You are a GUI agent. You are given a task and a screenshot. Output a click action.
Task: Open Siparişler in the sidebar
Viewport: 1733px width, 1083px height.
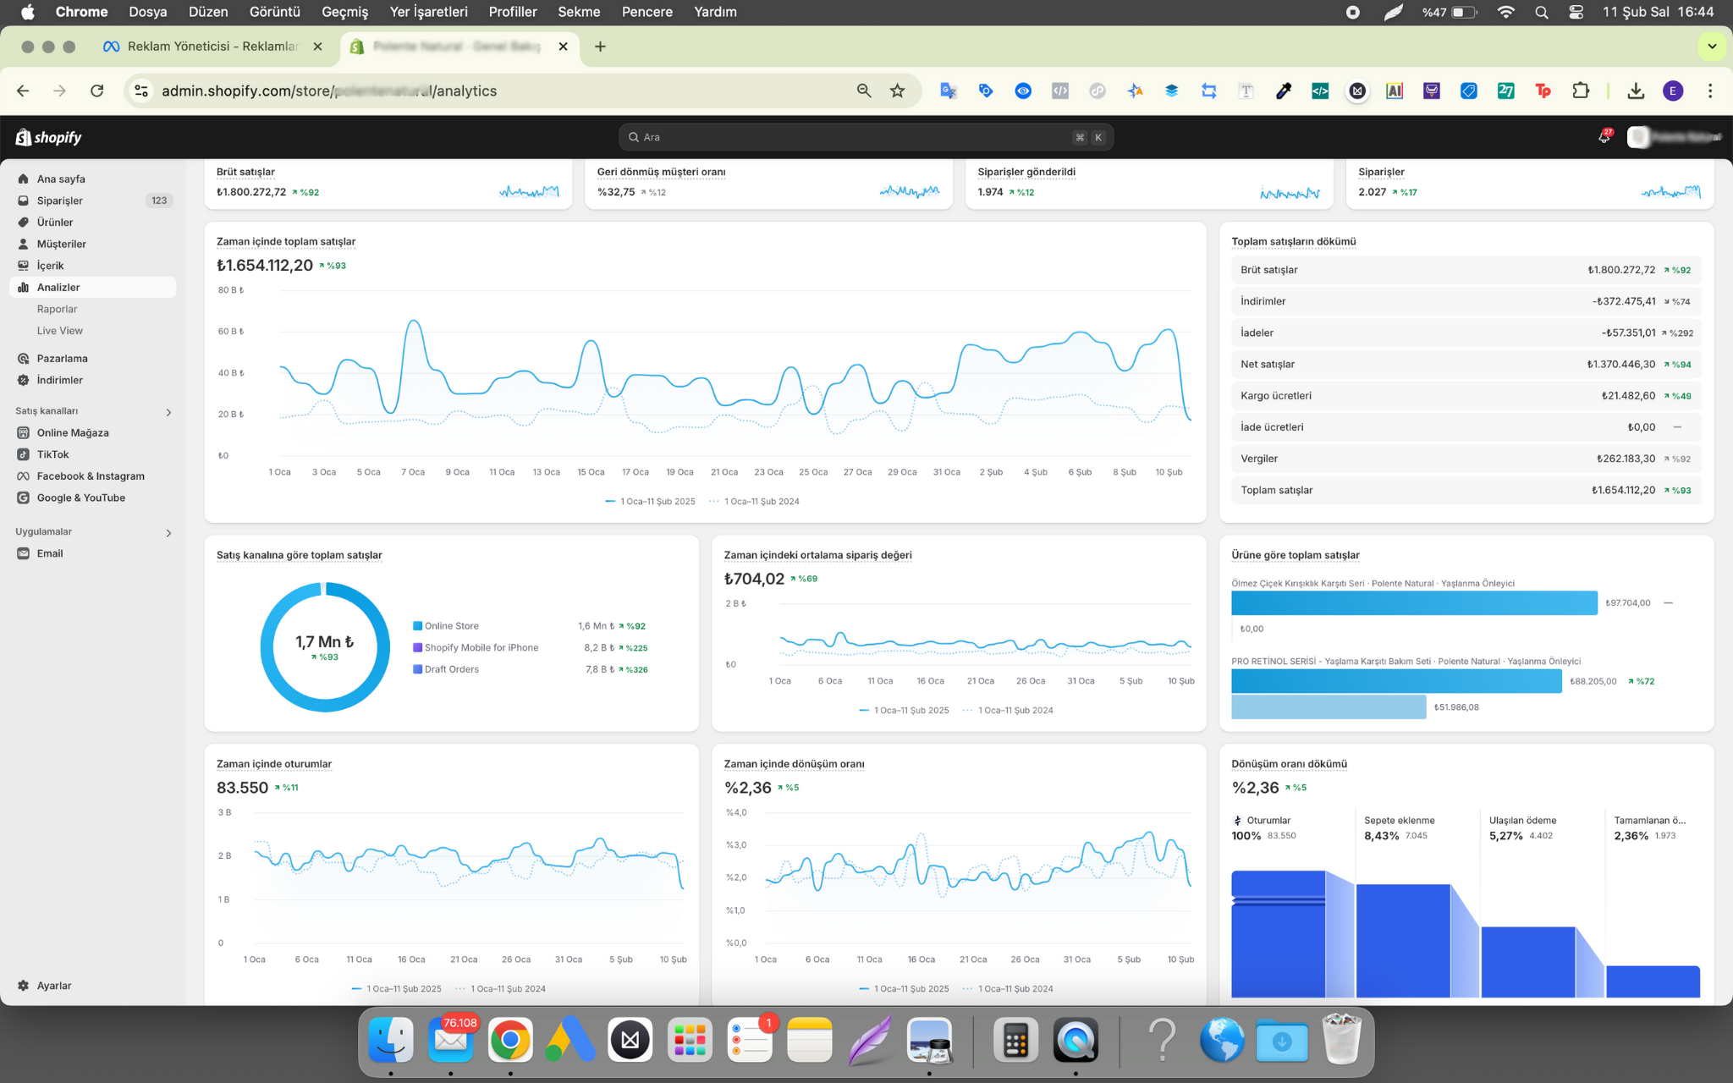pos(59,201)
